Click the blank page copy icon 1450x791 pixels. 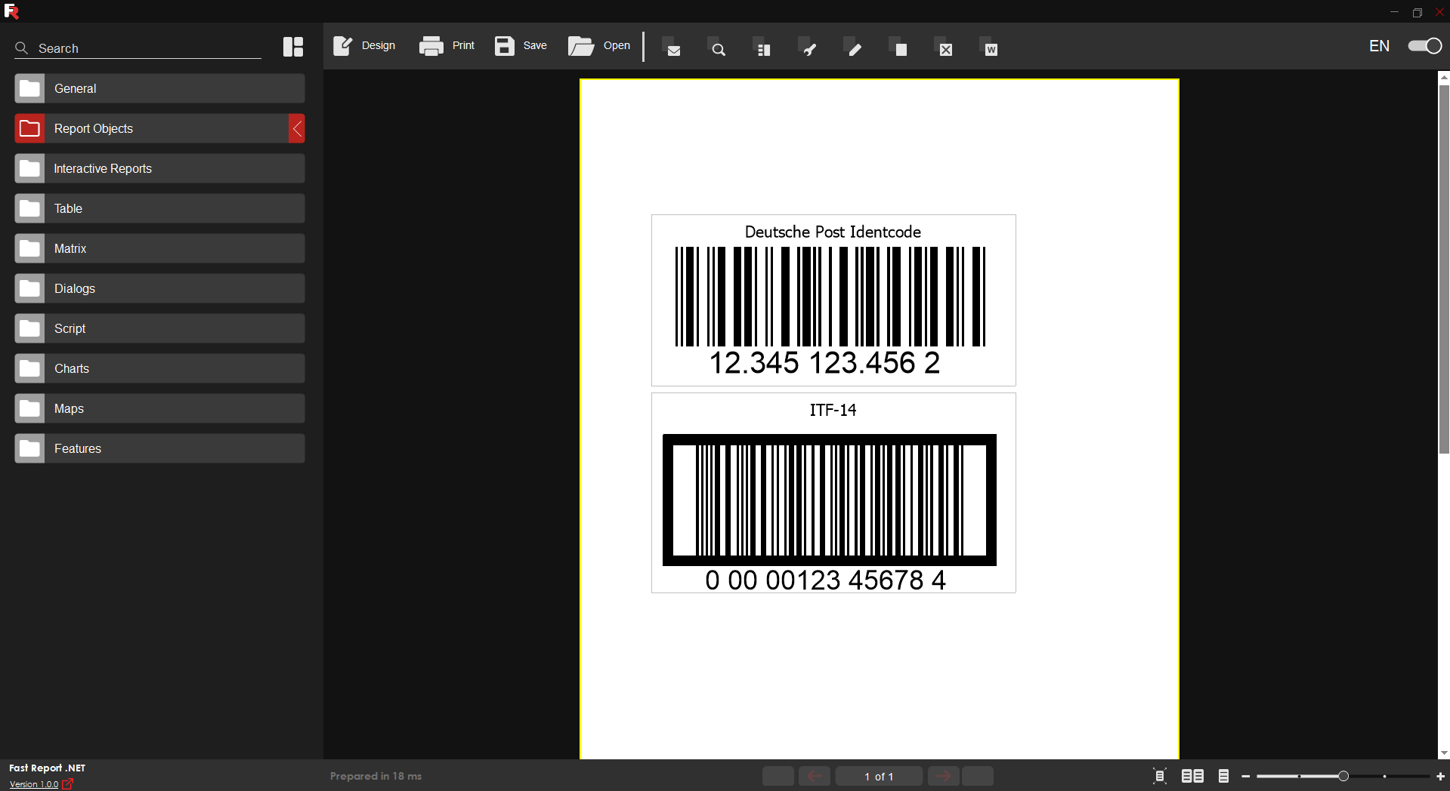(899, 48)
